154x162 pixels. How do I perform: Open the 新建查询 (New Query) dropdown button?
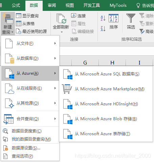click(x=8, y=24)
